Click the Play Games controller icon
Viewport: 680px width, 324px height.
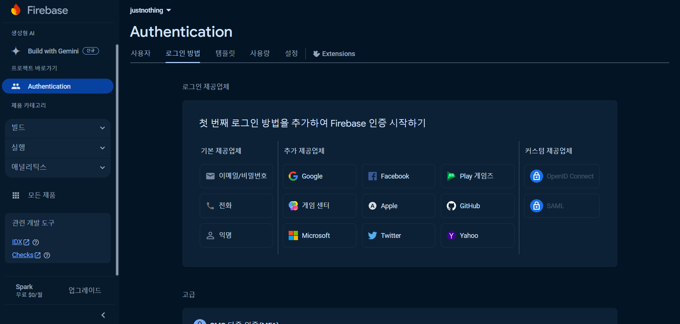pos(451,176)
